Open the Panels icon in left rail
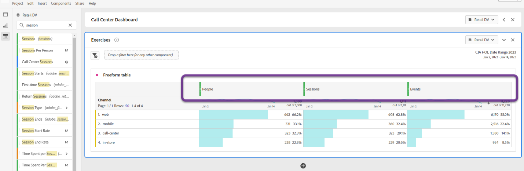The width and height of the screenshot is (524, 171). click(x=6, y=15)
